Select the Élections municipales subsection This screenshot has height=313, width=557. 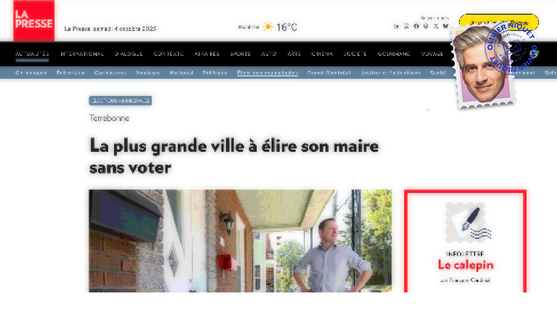coord(267,73)
